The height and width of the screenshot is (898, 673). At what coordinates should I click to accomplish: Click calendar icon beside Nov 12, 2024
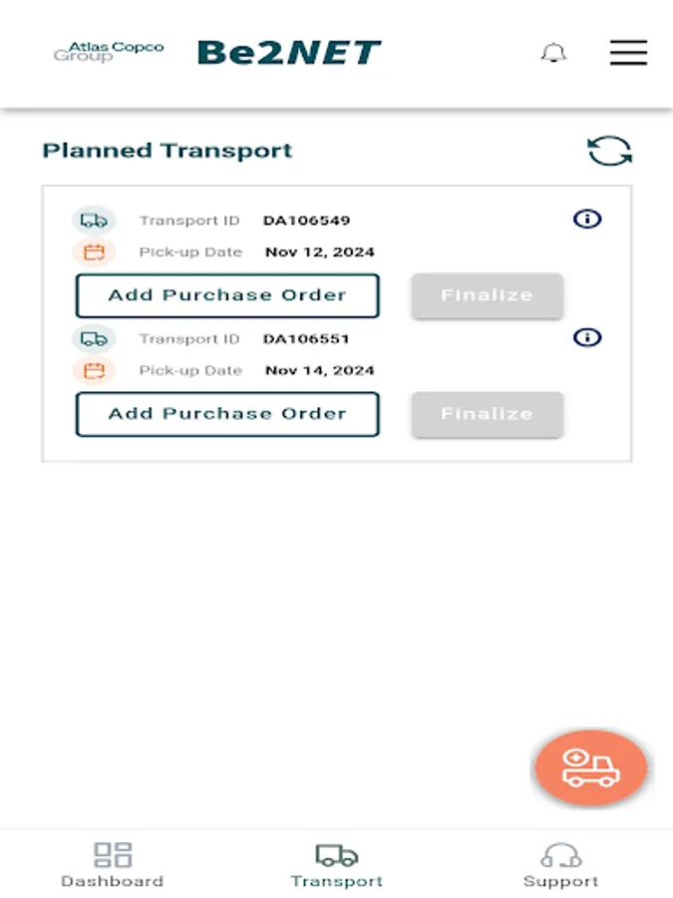(94, 252)
